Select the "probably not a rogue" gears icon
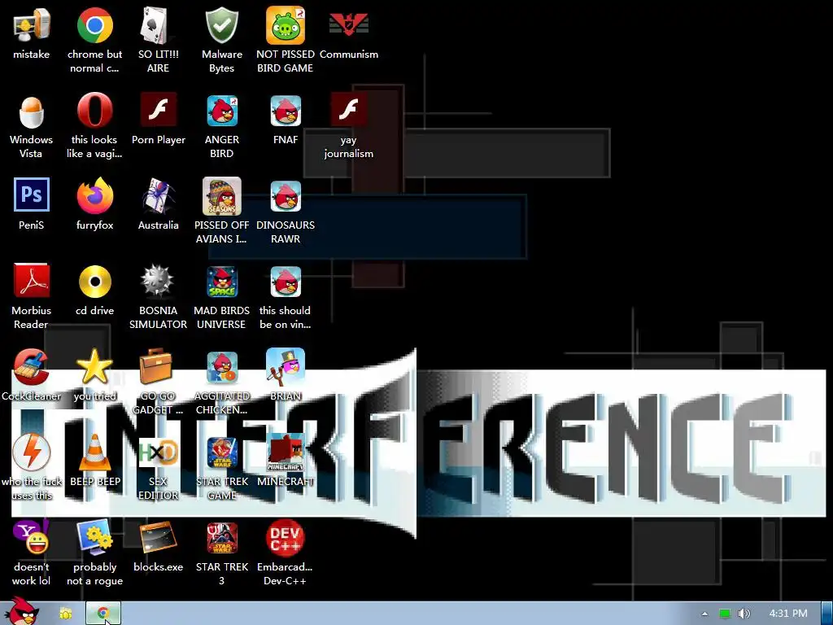 click(94, 537)
